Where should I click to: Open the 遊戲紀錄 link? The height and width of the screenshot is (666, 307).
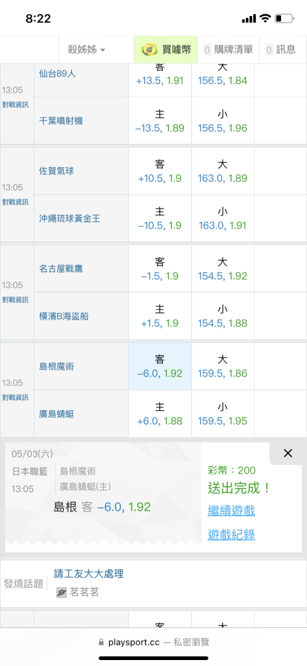231,534
